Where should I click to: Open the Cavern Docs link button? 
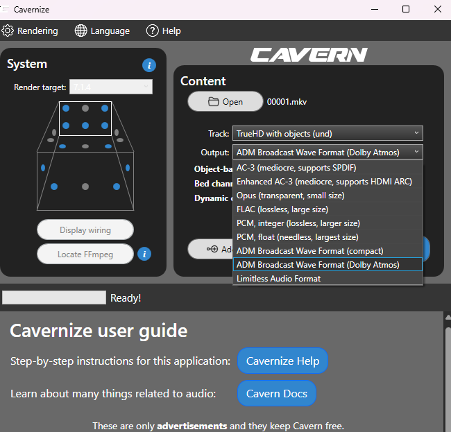tap(277, 393)
